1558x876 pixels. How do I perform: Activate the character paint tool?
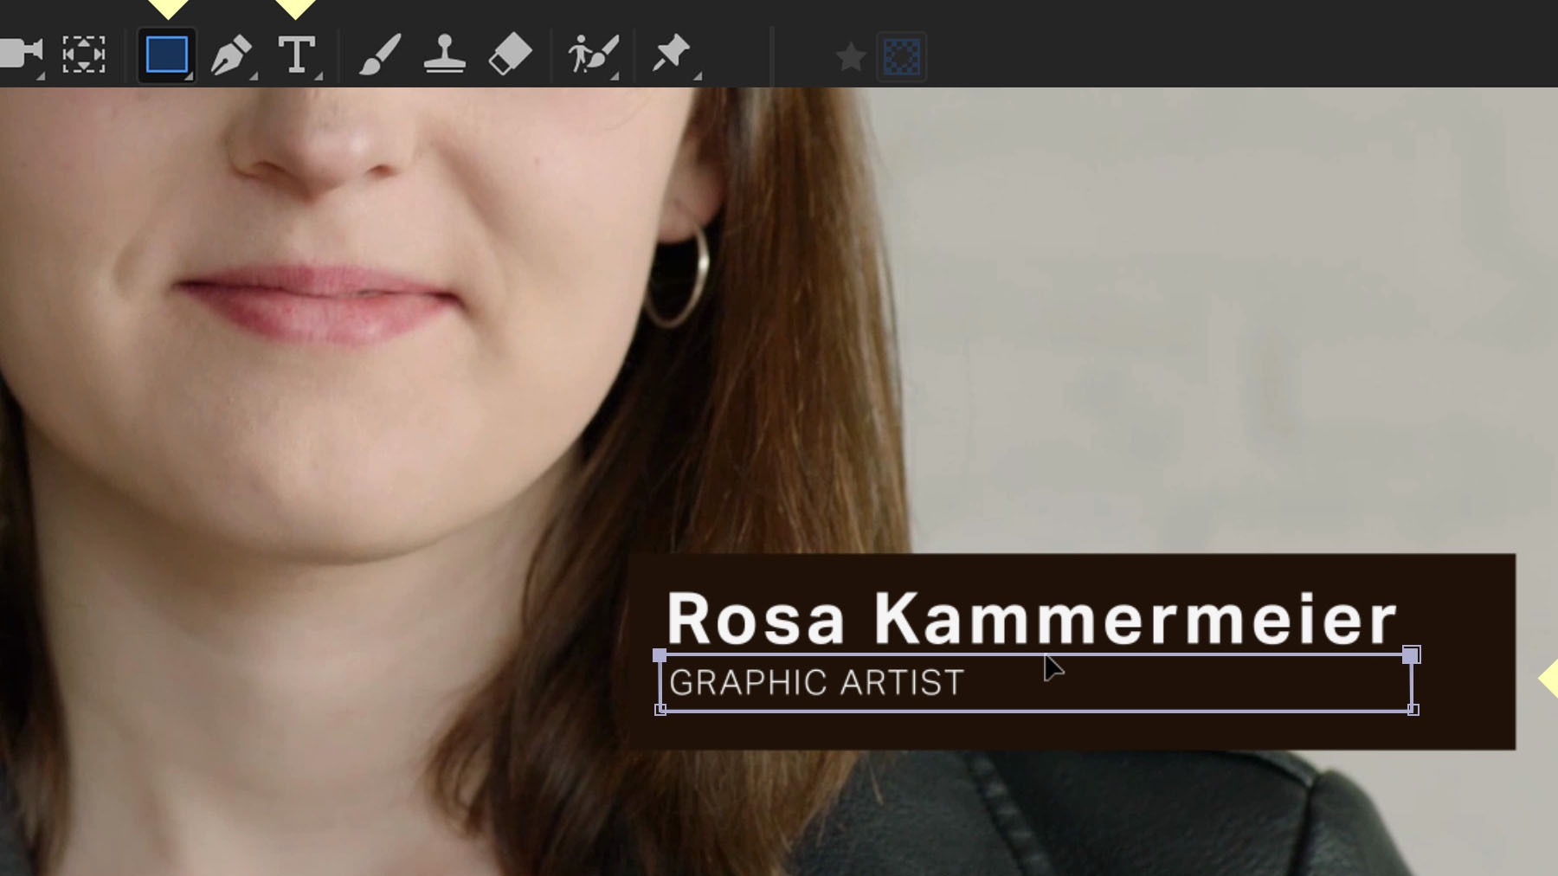tap(593, 55)
